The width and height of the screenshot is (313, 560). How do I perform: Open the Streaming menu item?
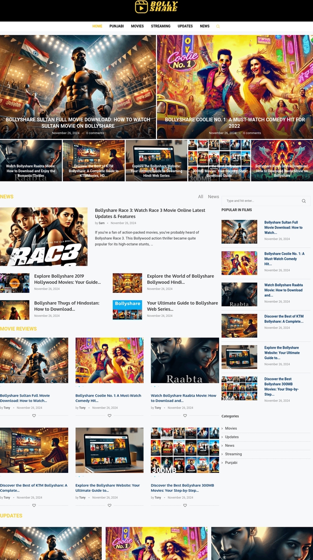[161, 26]
